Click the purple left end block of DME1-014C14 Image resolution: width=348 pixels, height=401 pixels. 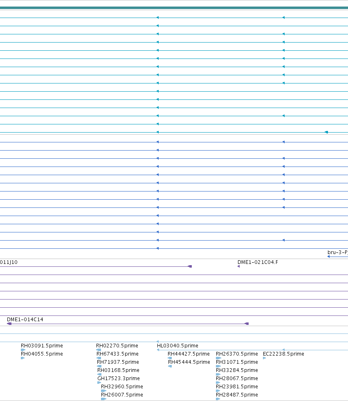9,324
